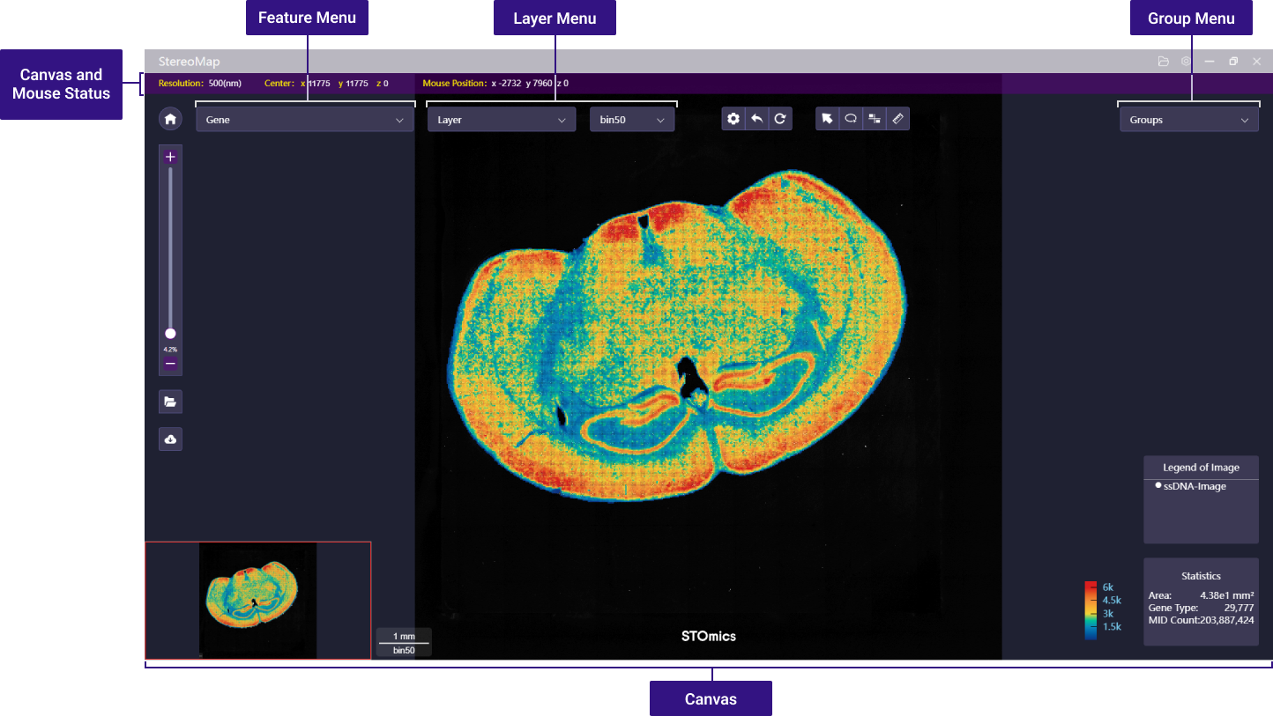Click the cloud download icon
Viewport: 1273px width, 716px height.
tap(170, 439)
